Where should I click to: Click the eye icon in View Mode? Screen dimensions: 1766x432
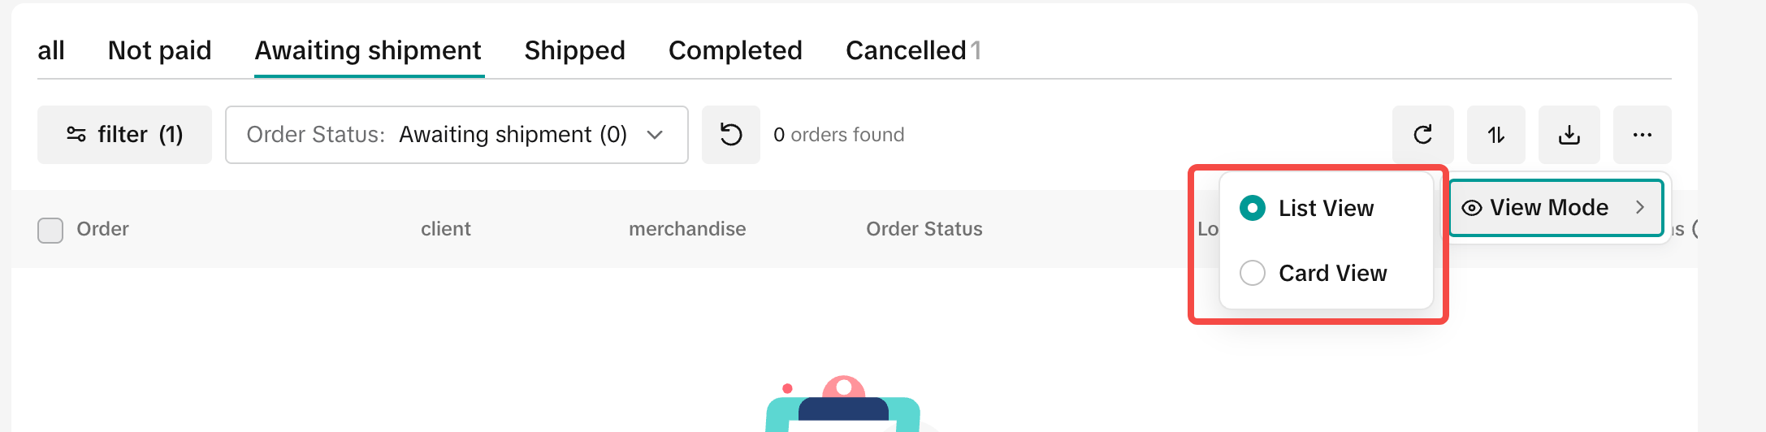coord(1471,208)
